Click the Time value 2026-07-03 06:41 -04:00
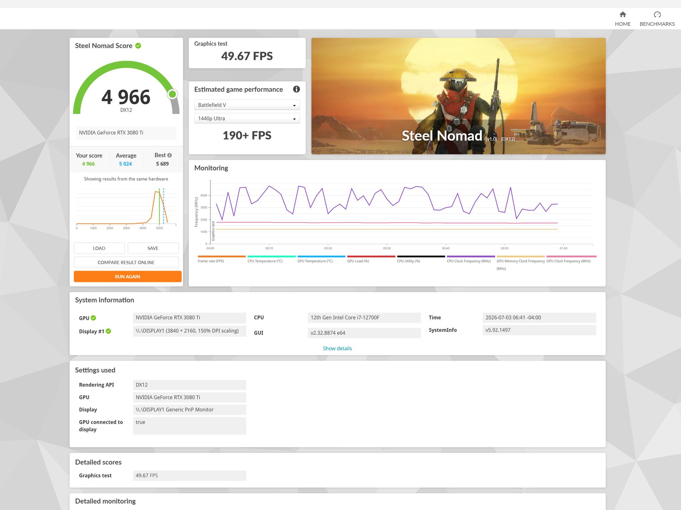This screenshot has height=510, width=681. (539, 318)
